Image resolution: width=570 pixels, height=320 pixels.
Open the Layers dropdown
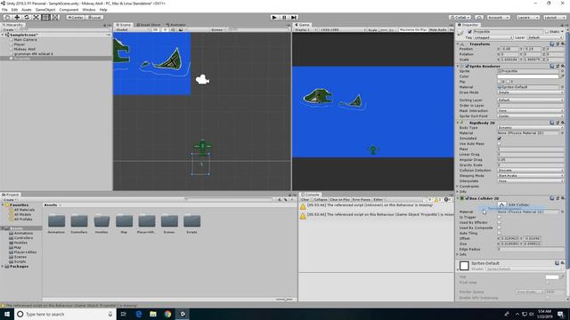pyautogui.click(x=527, y=18)
